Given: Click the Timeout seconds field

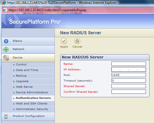Looking at the screenshot, I should click(x=129, y=80).
